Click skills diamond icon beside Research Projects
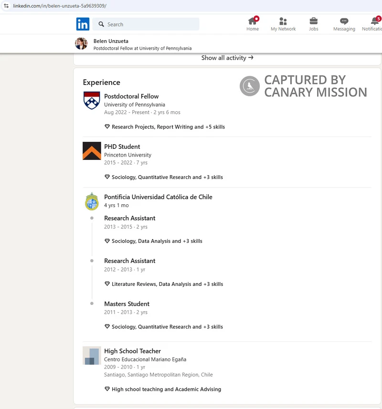The image size is (382, 409). 107,126
